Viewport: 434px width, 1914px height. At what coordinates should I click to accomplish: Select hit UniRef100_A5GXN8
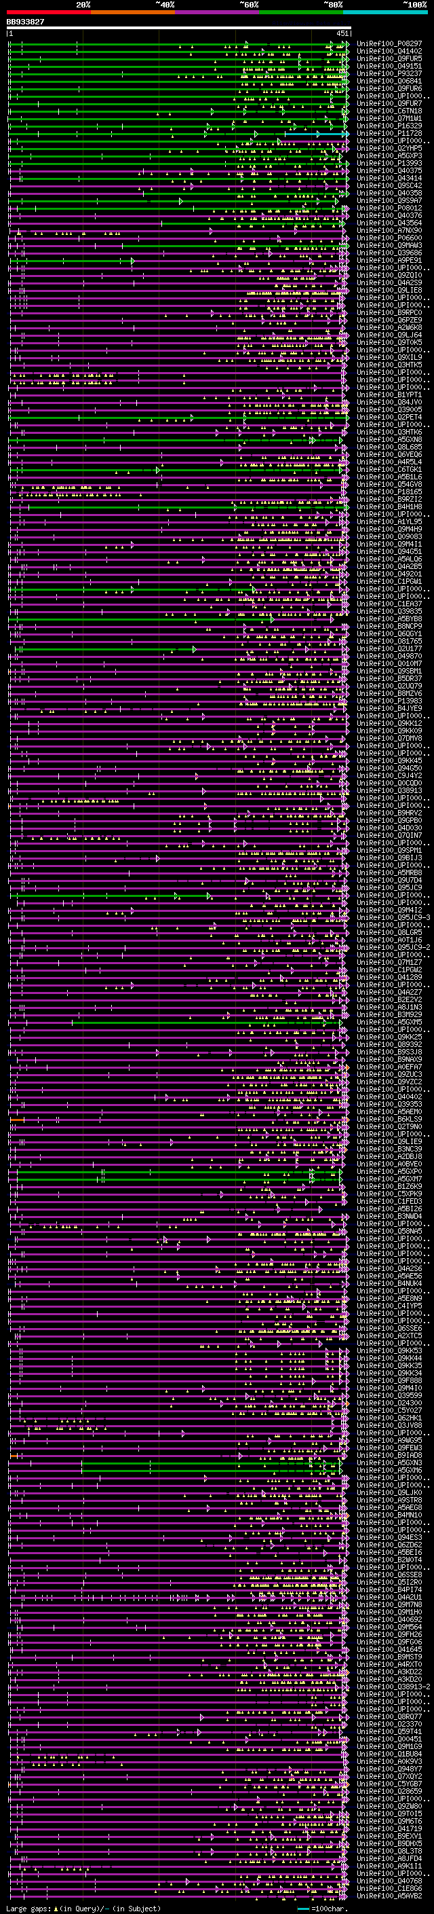click(389, 440)
